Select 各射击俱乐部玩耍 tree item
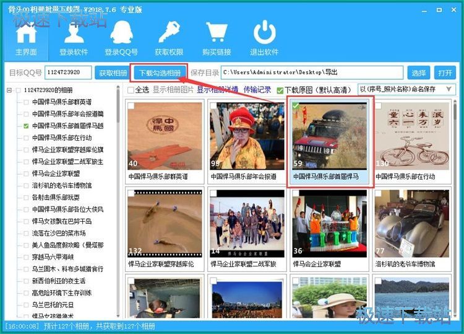Viewport: 464px width, 334px height. pos(56,198)
